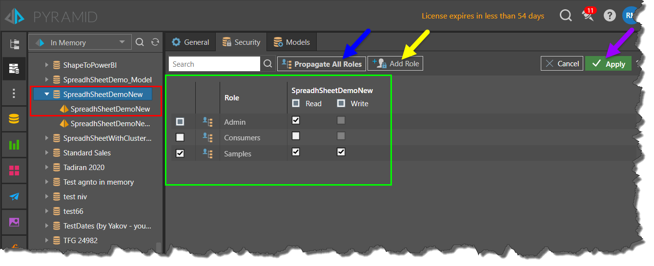Open the help question mark icon
Screen dimensions: 654x266
click(610, 16)
